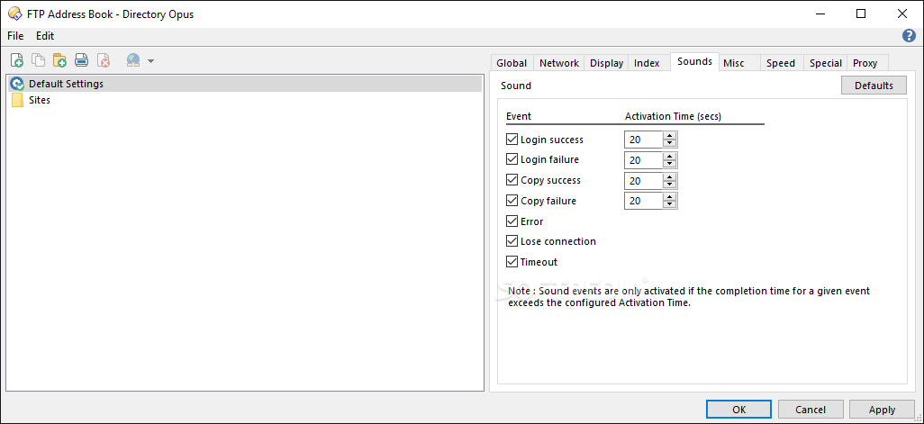Open the File menu
The image size is (924, 424).
click(15, 36)
